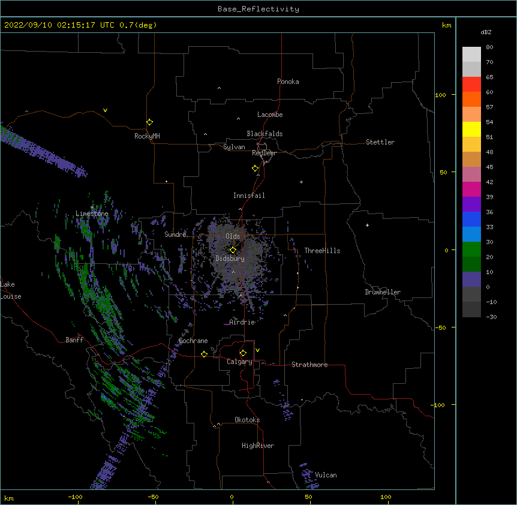Click the yellow diamond marker right of Cochrane
This screenshot has height=505, width=517.
point(204,354)
